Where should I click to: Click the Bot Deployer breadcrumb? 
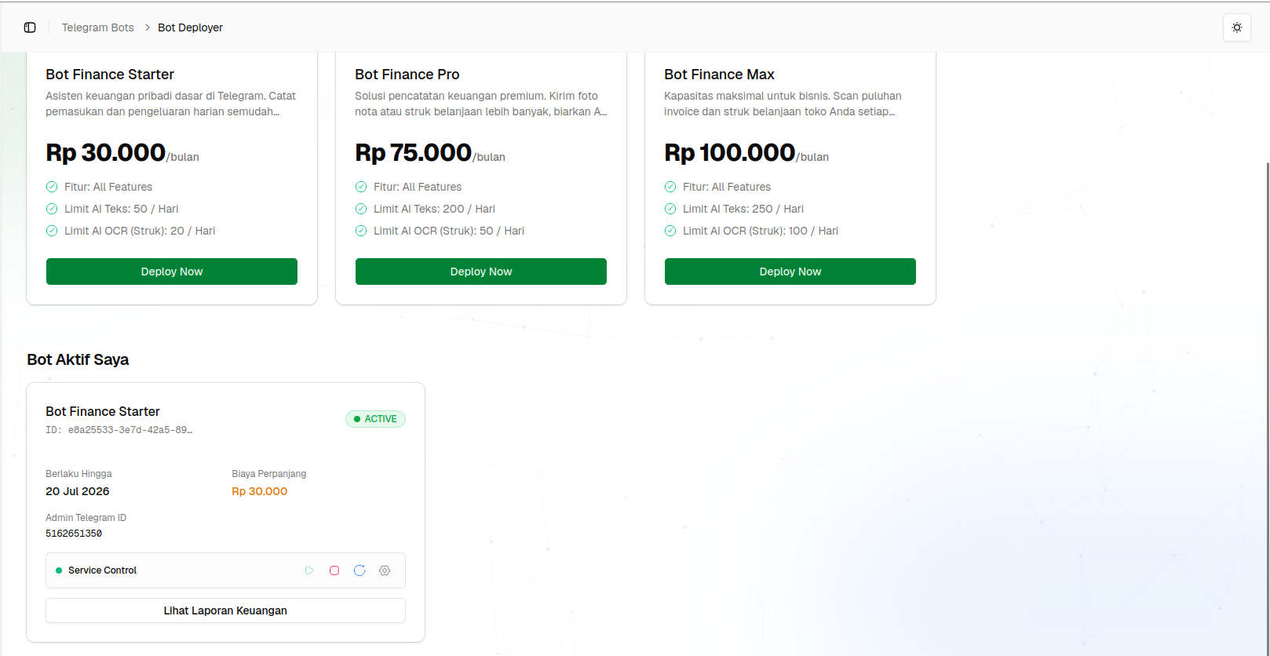pos(190,27)
